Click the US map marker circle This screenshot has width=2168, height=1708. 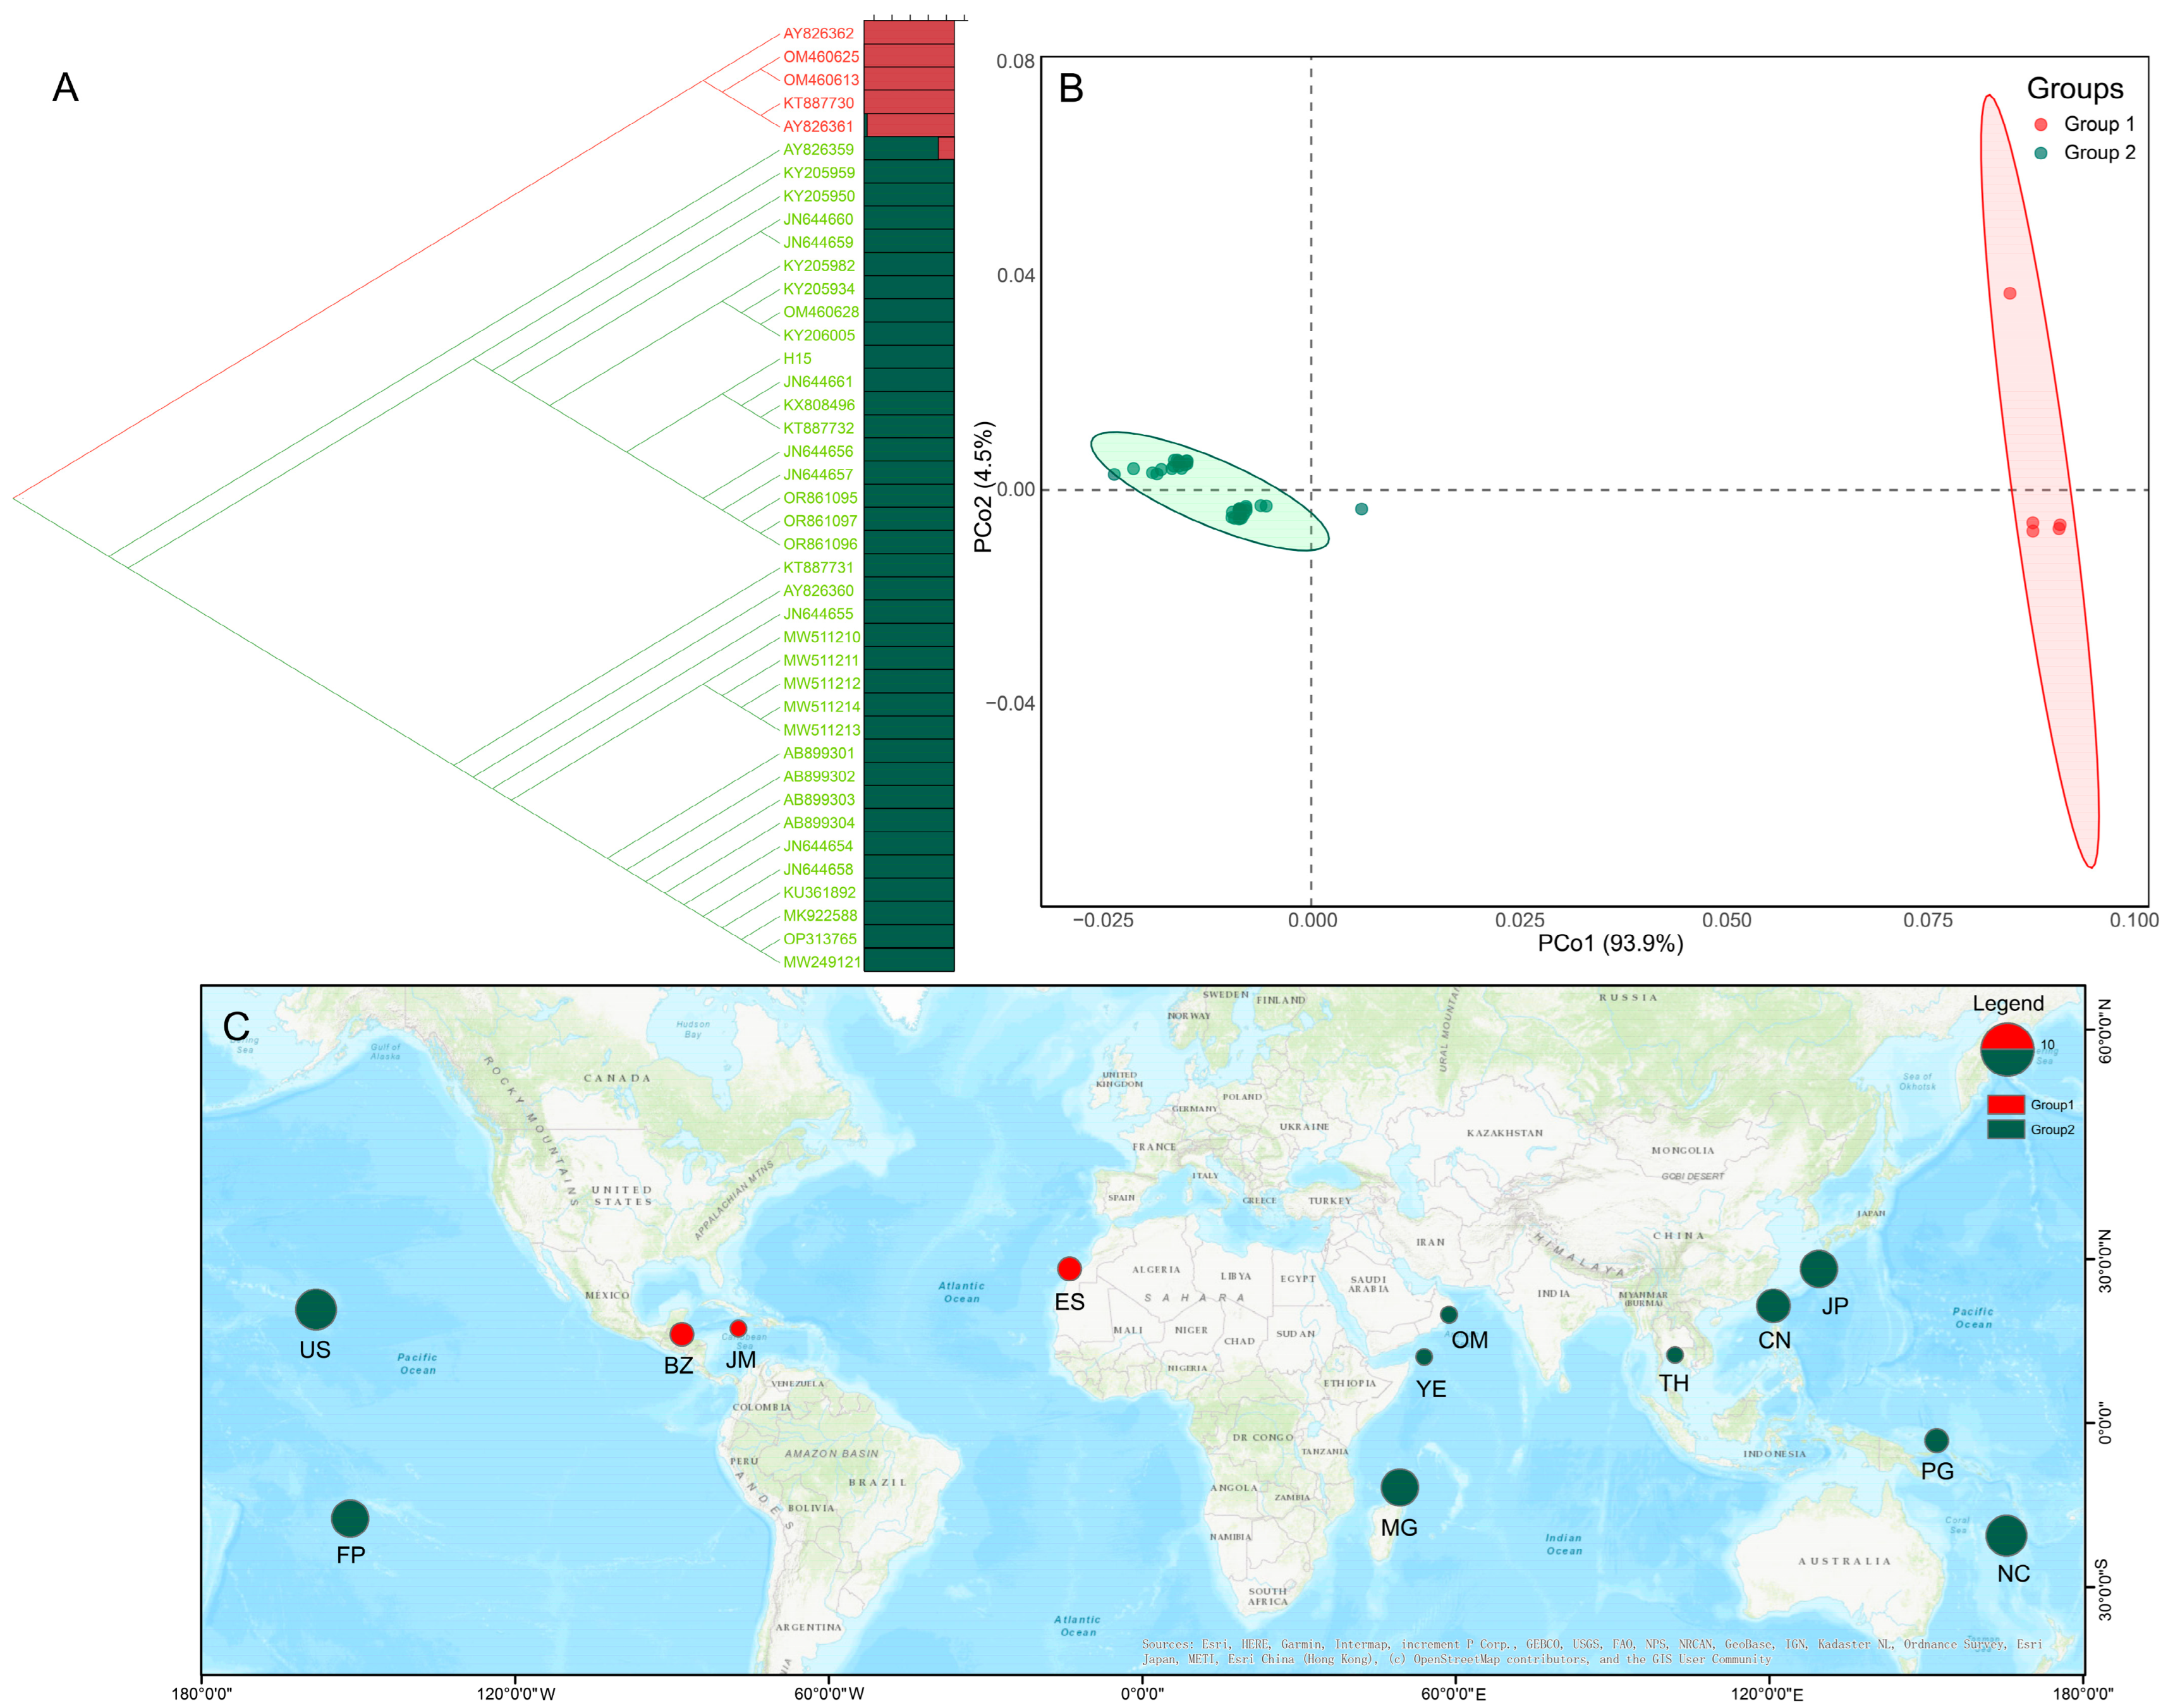[x=316, y=1309]
